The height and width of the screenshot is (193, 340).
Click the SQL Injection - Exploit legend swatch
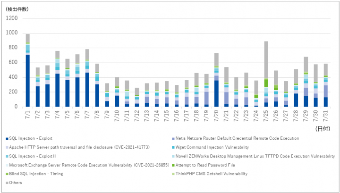[x=7, y=139]
